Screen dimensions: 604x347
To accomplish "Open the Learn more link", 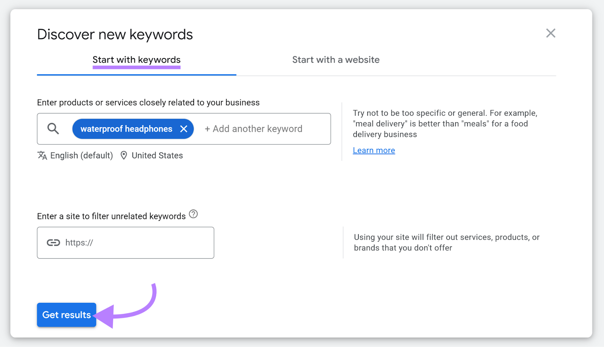I will coord(374,150).
